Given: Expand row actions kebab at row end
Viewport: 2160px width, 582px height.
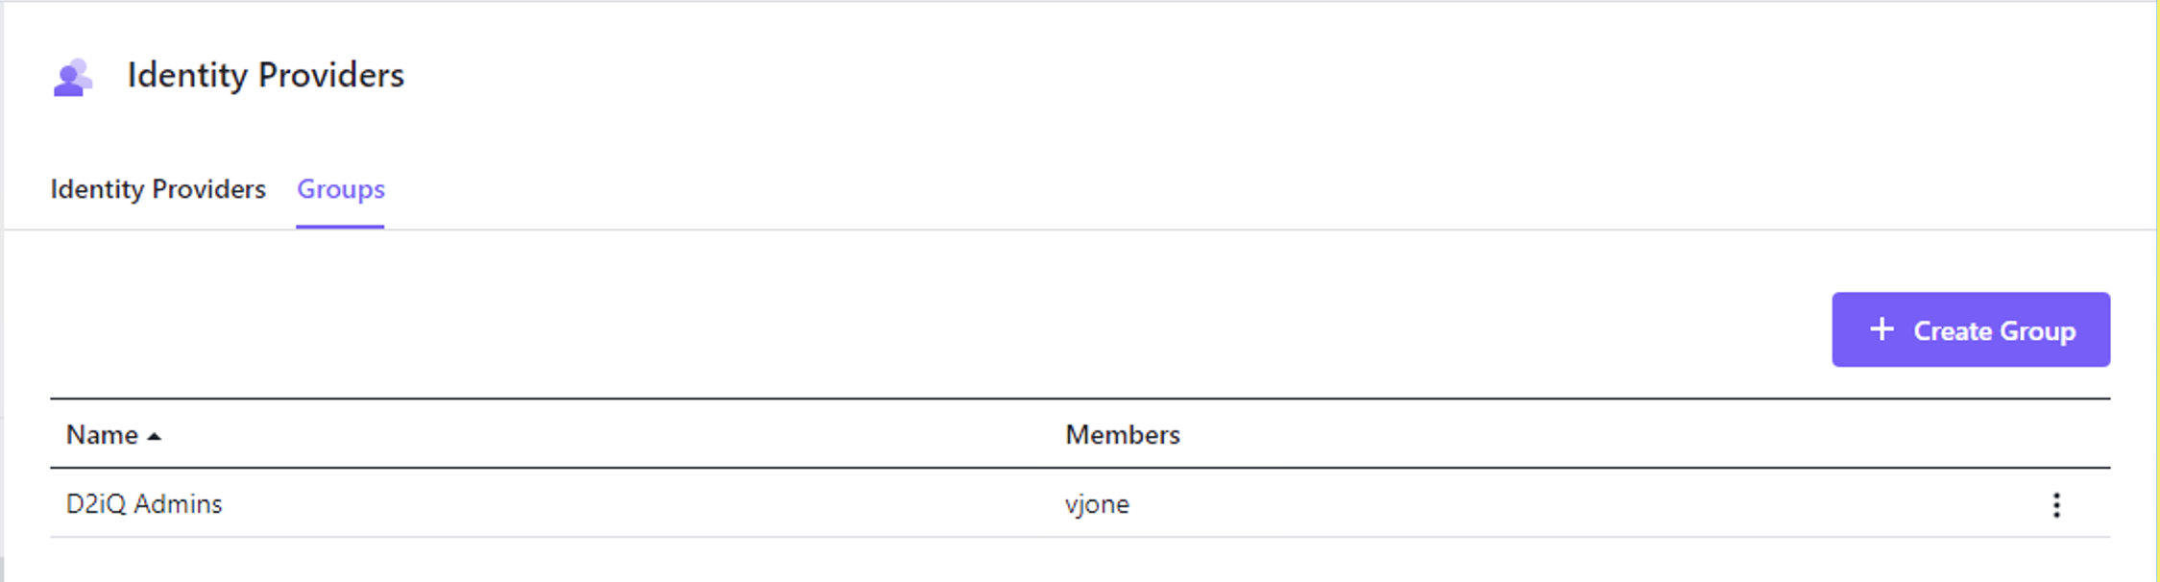Looking at the screenshot, I should (x=2056, y=505).
